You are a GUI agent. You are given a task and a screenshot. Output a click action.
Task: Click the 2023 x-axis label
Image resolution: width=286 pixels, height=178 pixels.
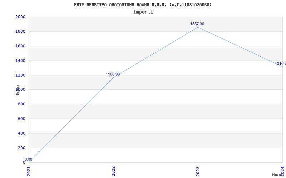point(198,171)
